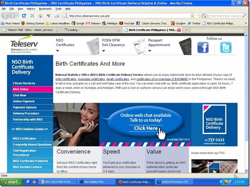Click certificates of no marriage (CENOMAR) link
Image resolution: width=250 pixels, height=187 pixels.
click(162, 79)
